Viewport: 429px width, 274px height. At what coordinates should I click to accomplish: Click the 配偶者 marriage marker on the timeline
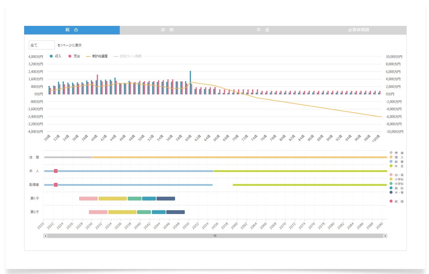coord(56,185)
